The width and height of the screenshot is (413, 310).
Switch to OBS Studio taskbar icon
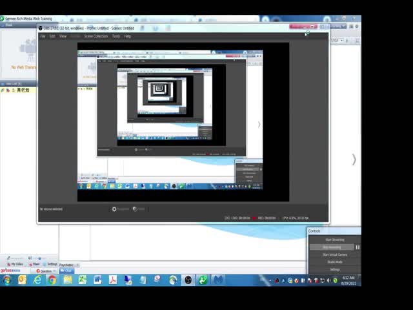click(x=188, y=280)
